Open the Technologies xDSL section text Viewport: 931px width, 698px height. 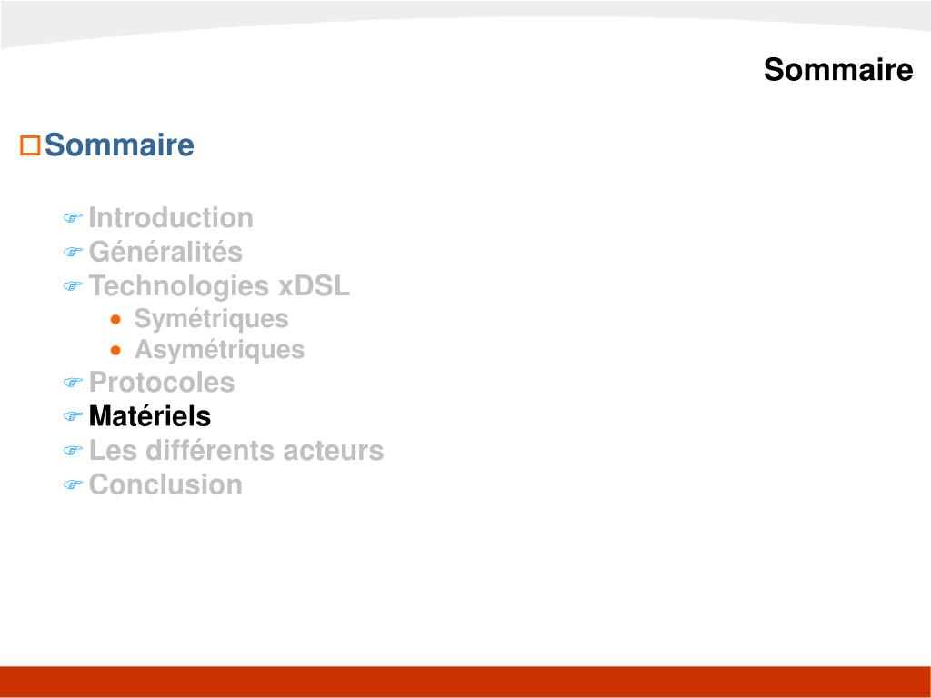point(219,286)
